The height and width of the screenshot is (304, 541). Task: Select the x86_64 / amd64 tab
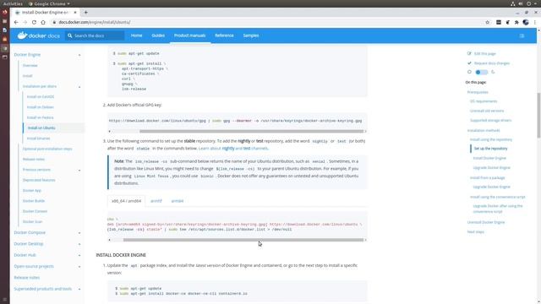point(126,201)
